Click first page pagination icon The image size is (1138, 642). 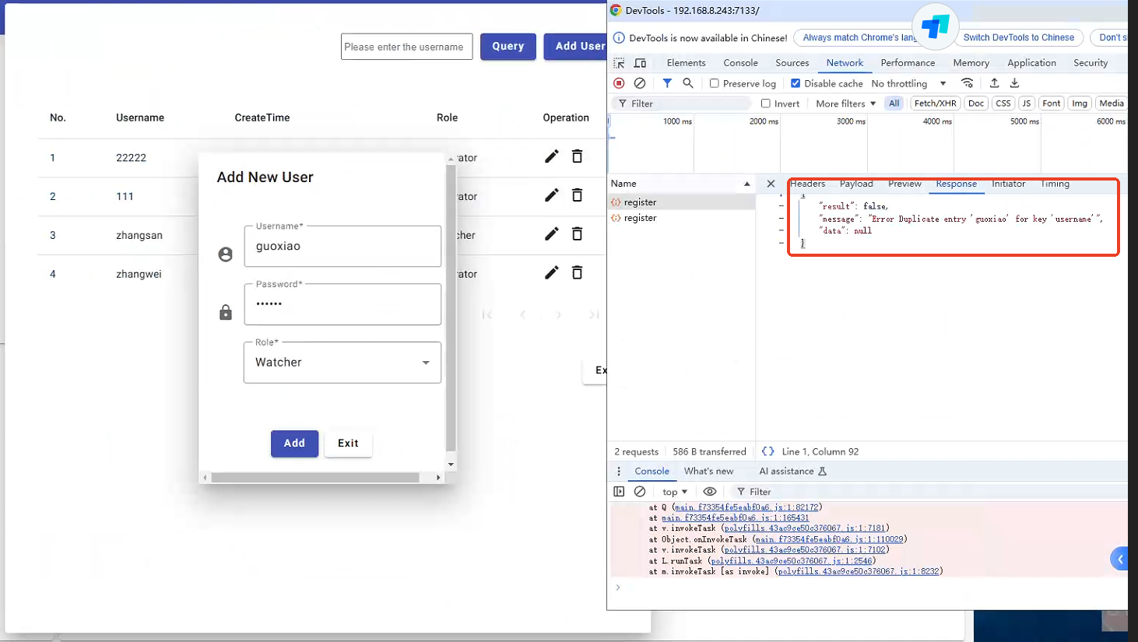[x=487, y=314]
